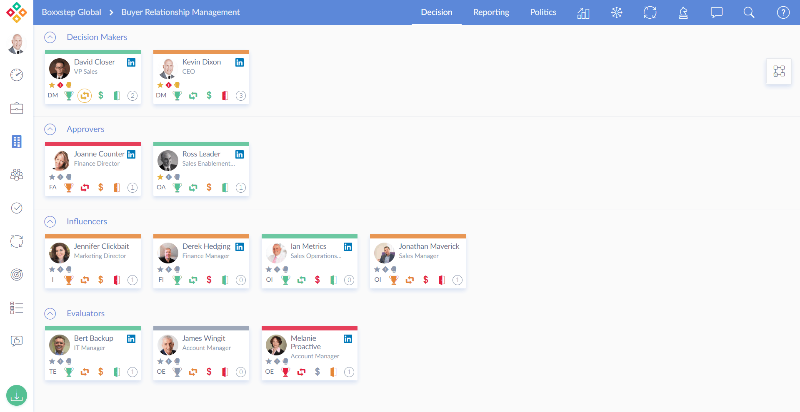The image size is (800, 412).
Task: Collapse the Decision Makers section
Action: (x=50, y=37)
